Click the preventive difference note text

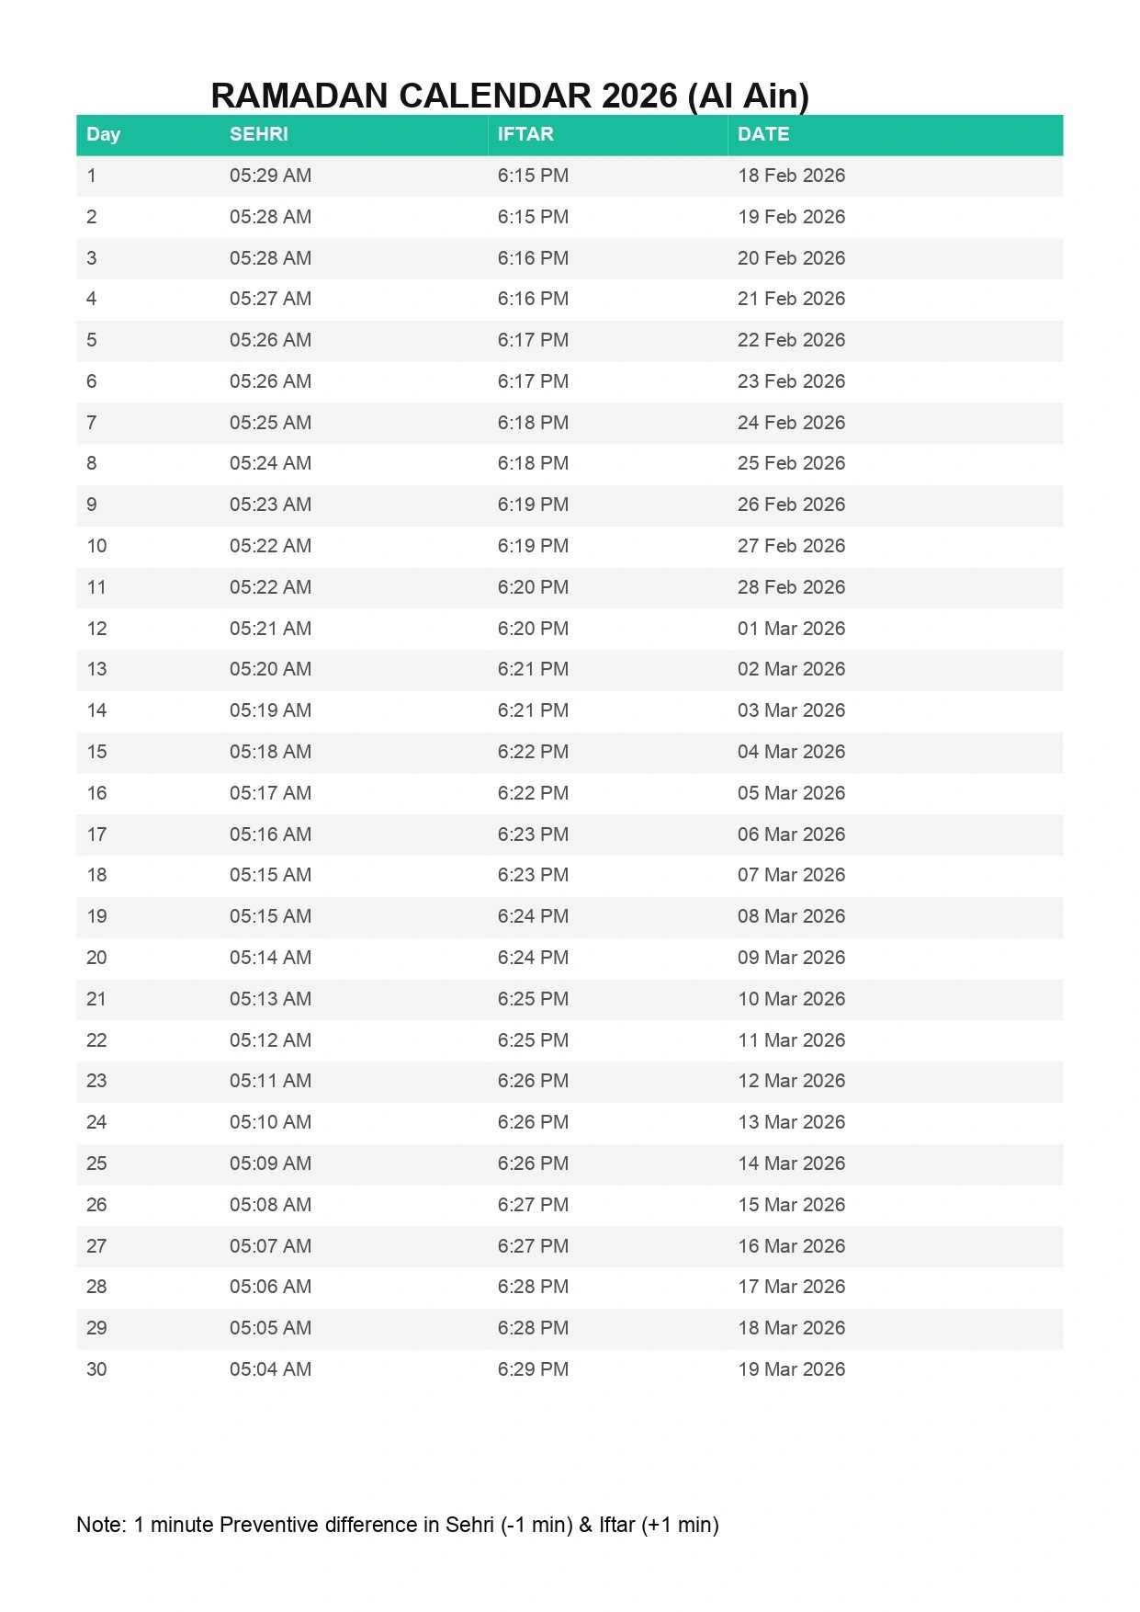coord(397,1525)
